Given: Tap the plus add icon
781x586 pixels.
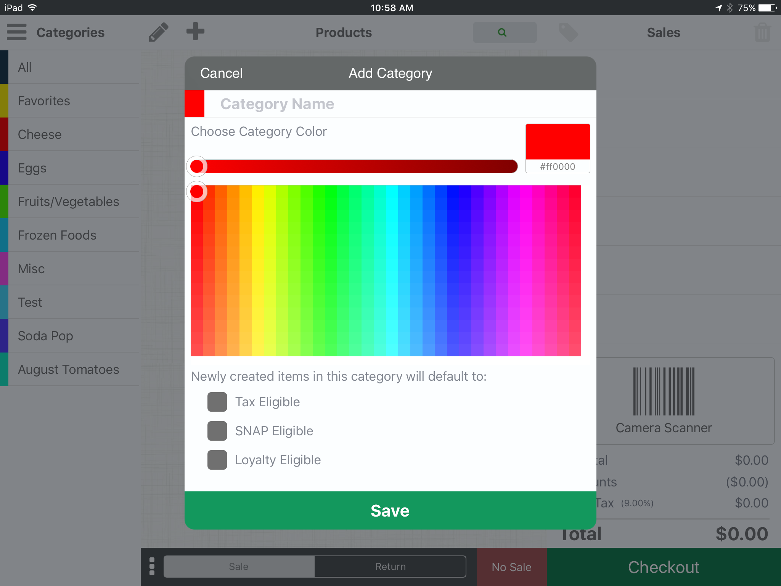Looking at the screenshot, I should pyautogui.click(x=195, y=31).
